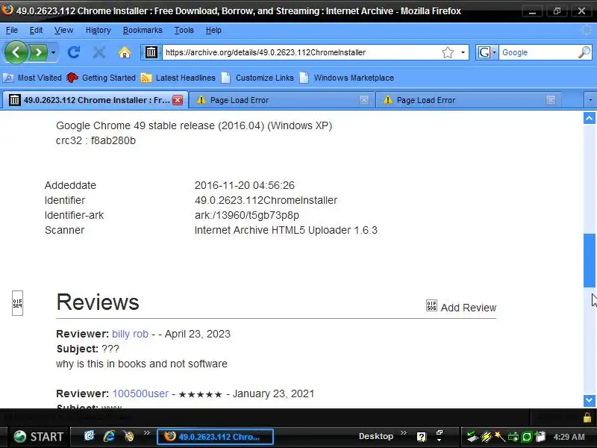Click the scrollbar down arrow
This screenshot has width=597, height=448.
point(589,400)
